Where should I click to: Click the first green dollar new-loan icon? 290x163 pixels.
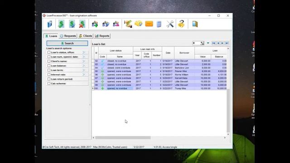[61, 24]
